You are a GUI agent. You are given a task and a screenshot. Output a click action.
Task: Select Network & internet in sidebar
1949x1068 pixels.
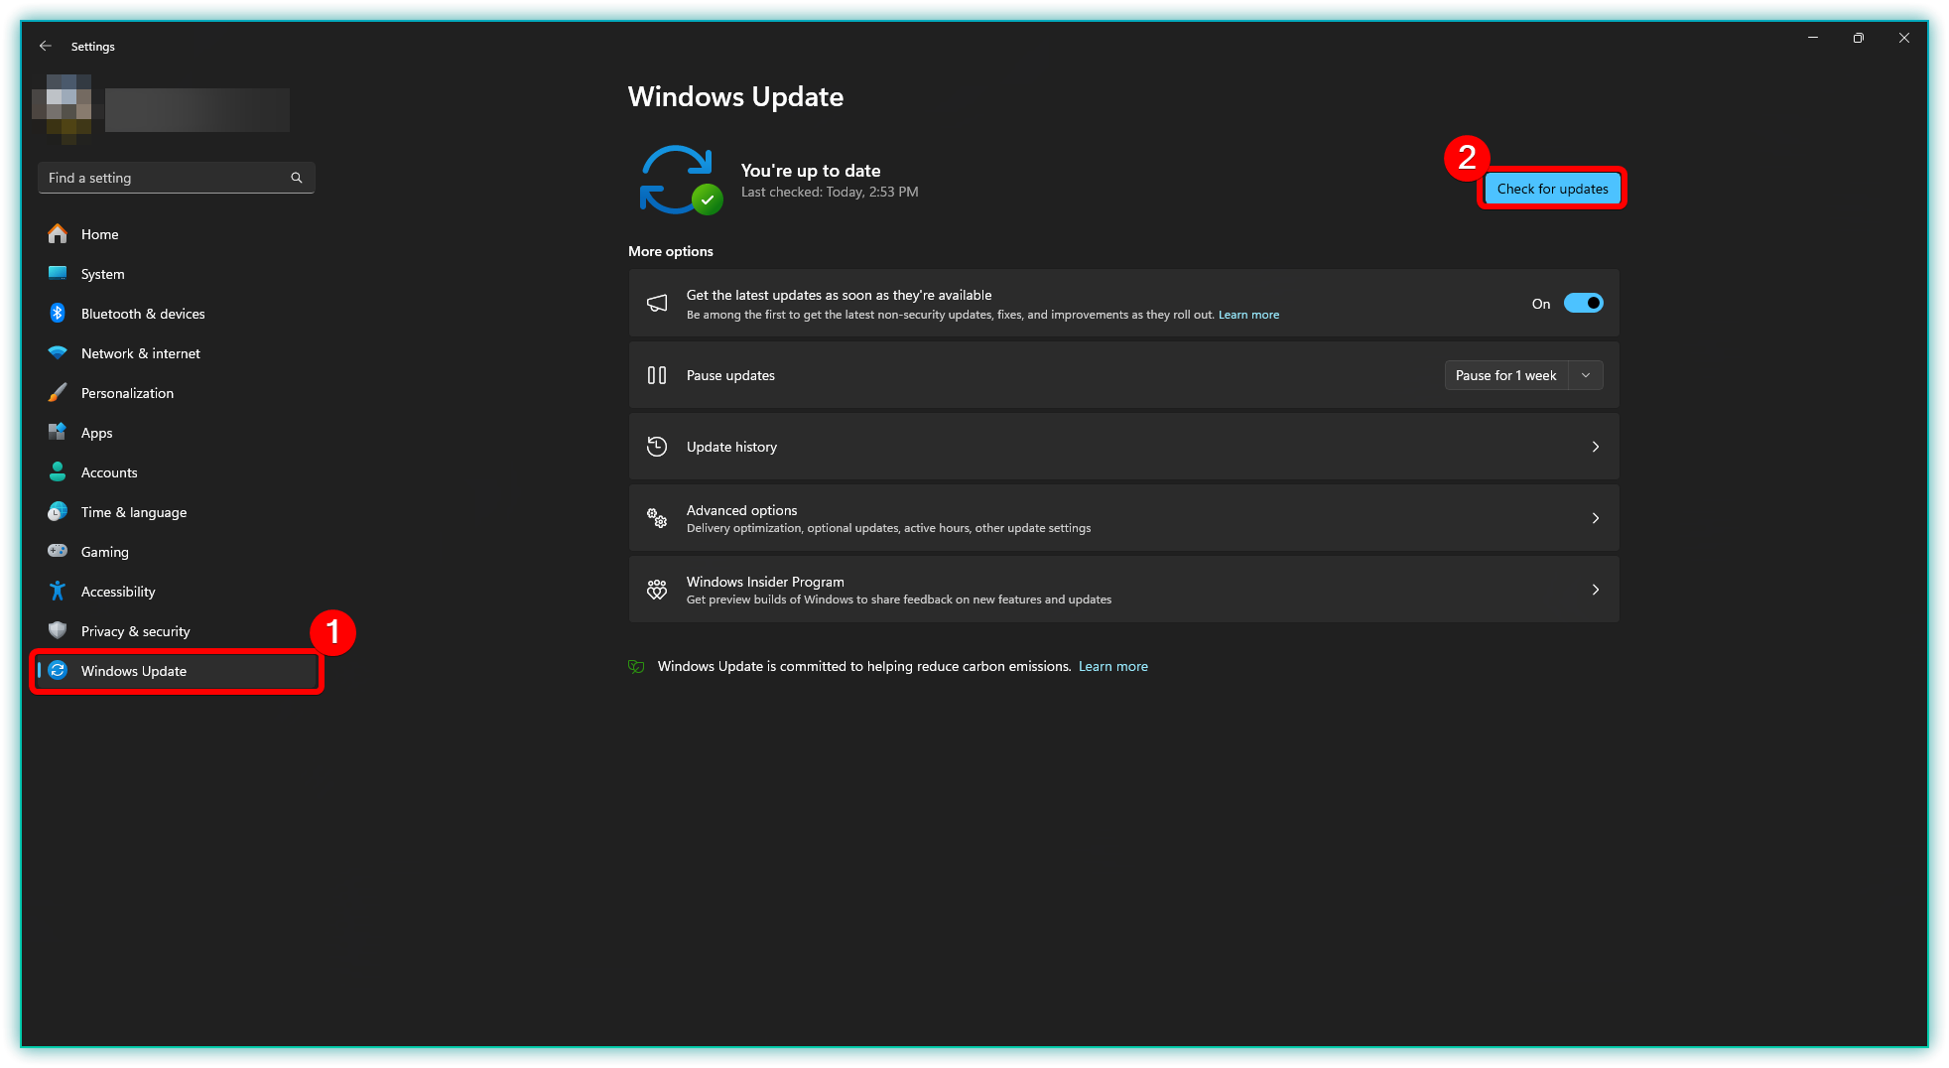pos(177,353)
